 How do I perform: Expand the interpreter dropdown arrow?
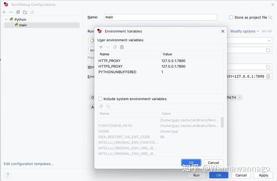click(x=269, y=41)
